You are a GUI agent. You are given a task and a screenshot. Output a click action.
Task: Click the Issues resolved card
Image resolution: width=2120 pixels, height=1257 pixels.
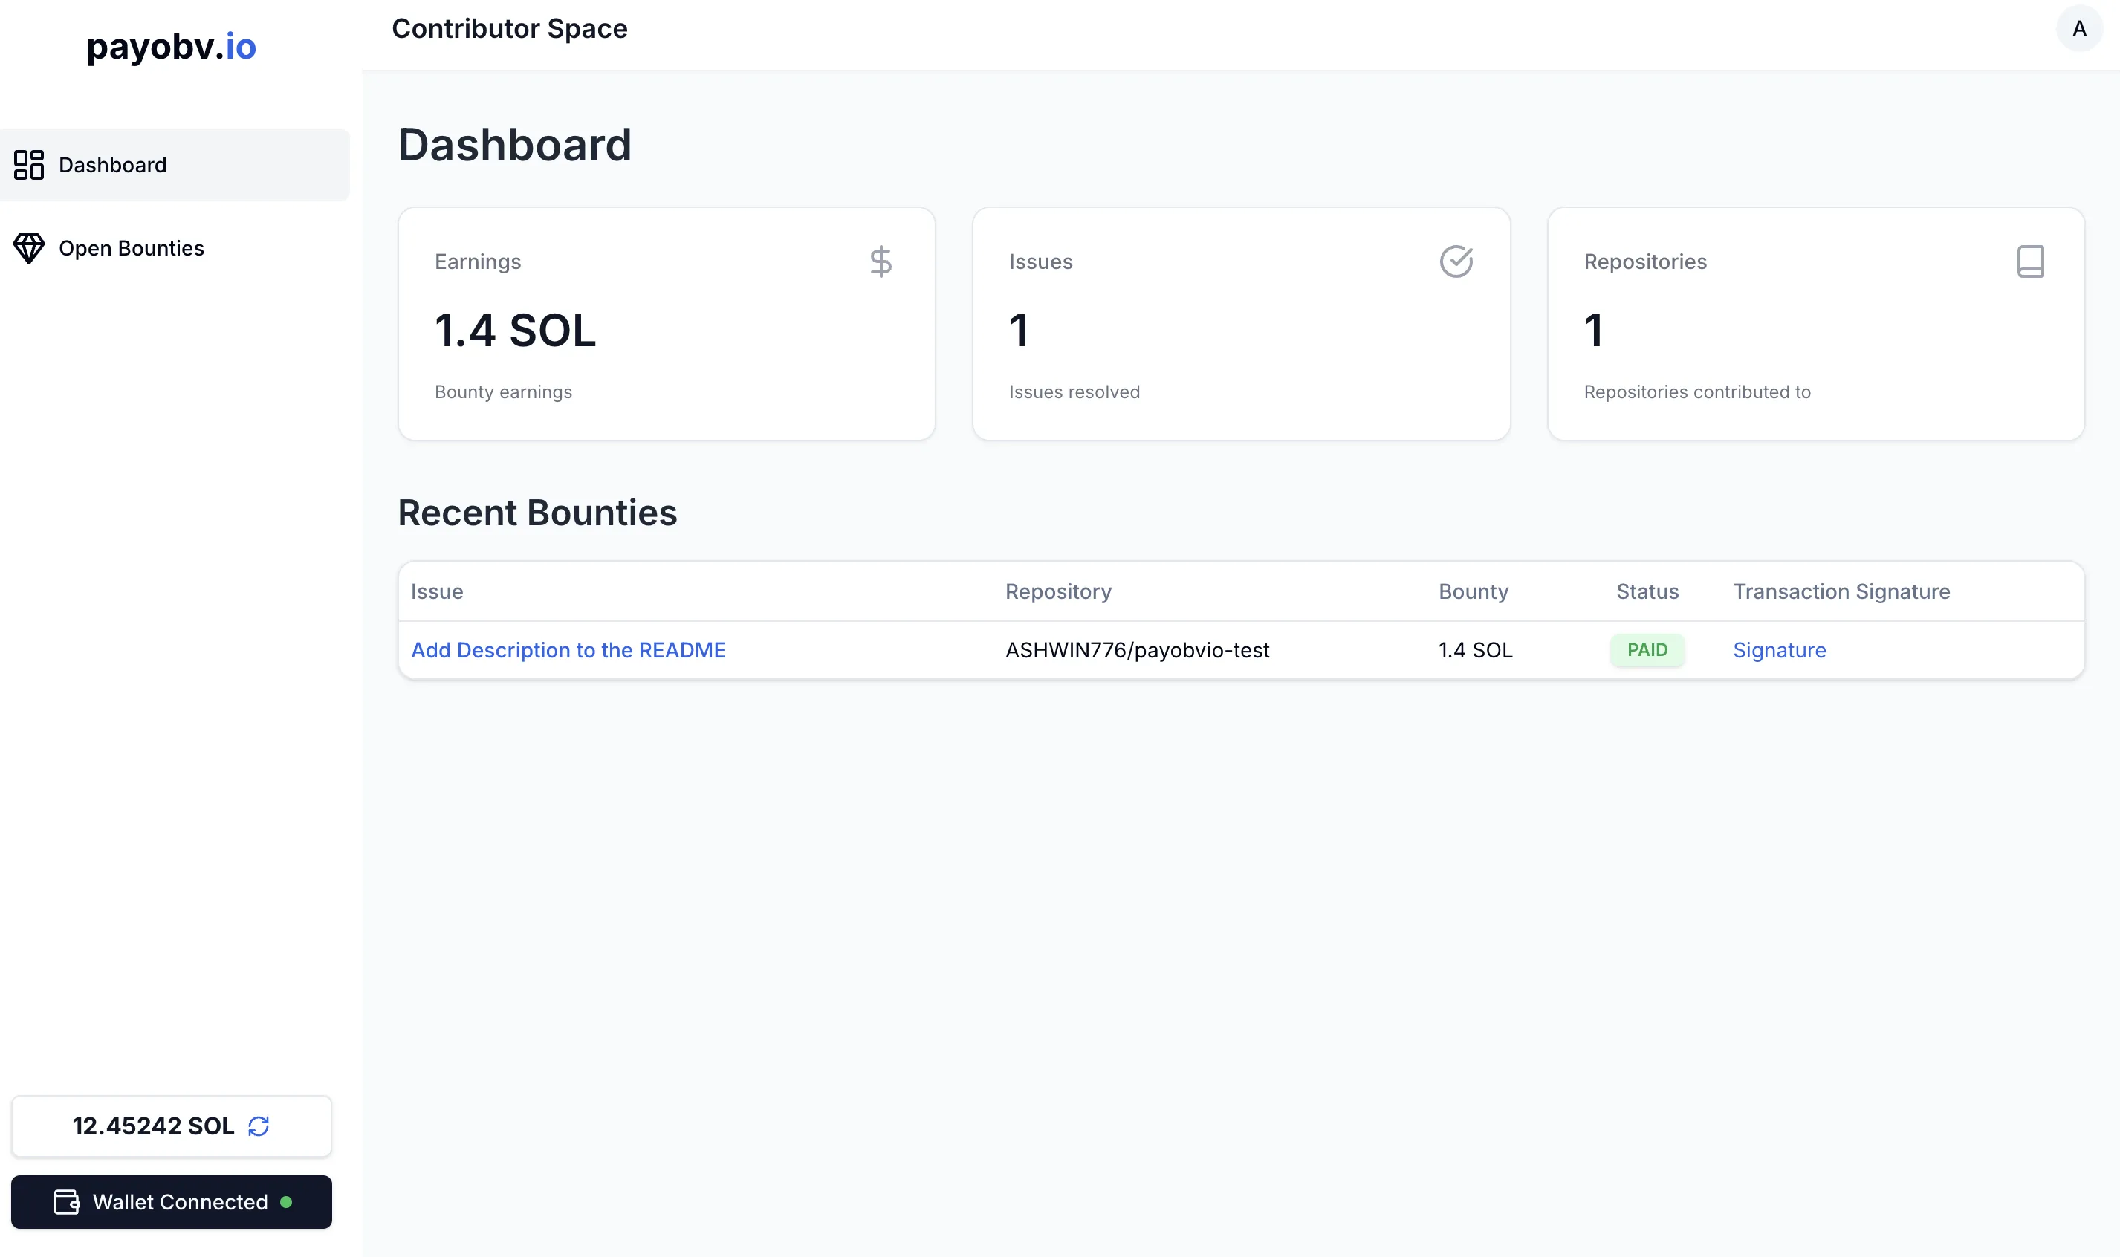pos(1240,324)
